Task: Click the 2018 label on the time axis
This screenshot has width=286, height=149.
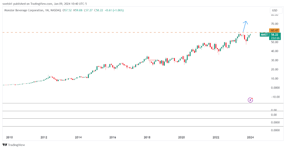Action: [x=147, y=137]
